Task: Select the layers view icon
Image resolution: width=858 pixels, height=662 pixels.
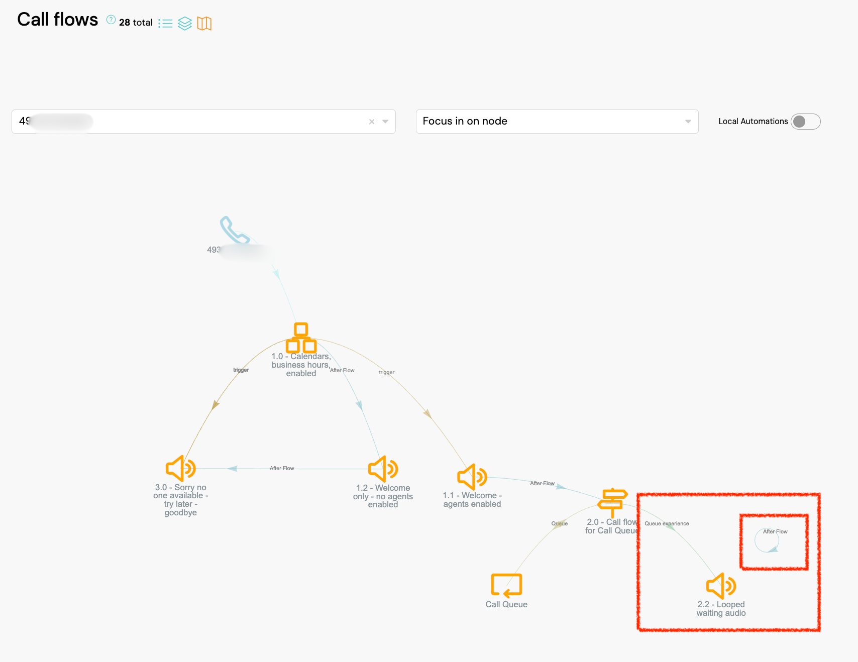Action: [185, 24]
